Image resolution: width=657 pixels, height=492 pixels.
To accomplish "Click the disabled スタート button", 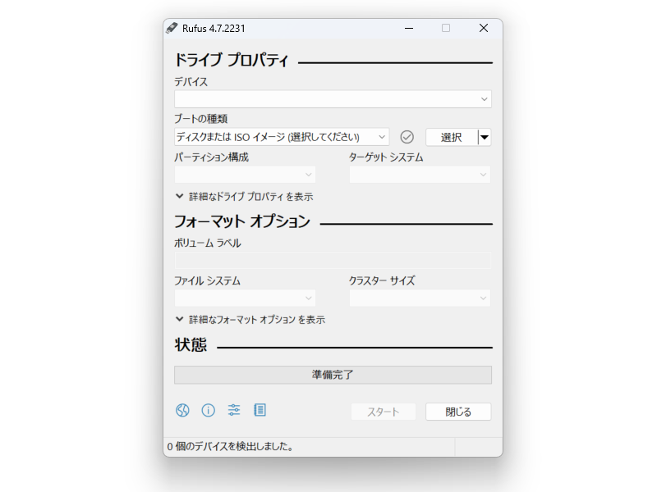I will click(x=383, y=411).
